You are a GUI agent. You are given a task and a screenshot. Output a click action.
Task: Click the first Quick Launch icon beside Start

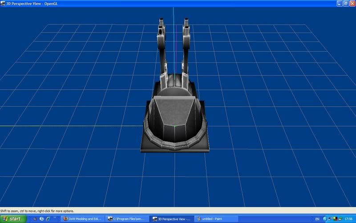[35, 219]
